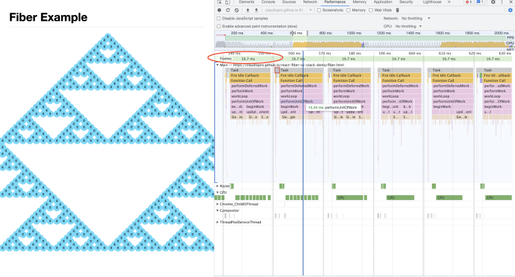515x277 pixels.
Task: Enable the Memory checkbox in the toolbar
Action: [348, 10]
